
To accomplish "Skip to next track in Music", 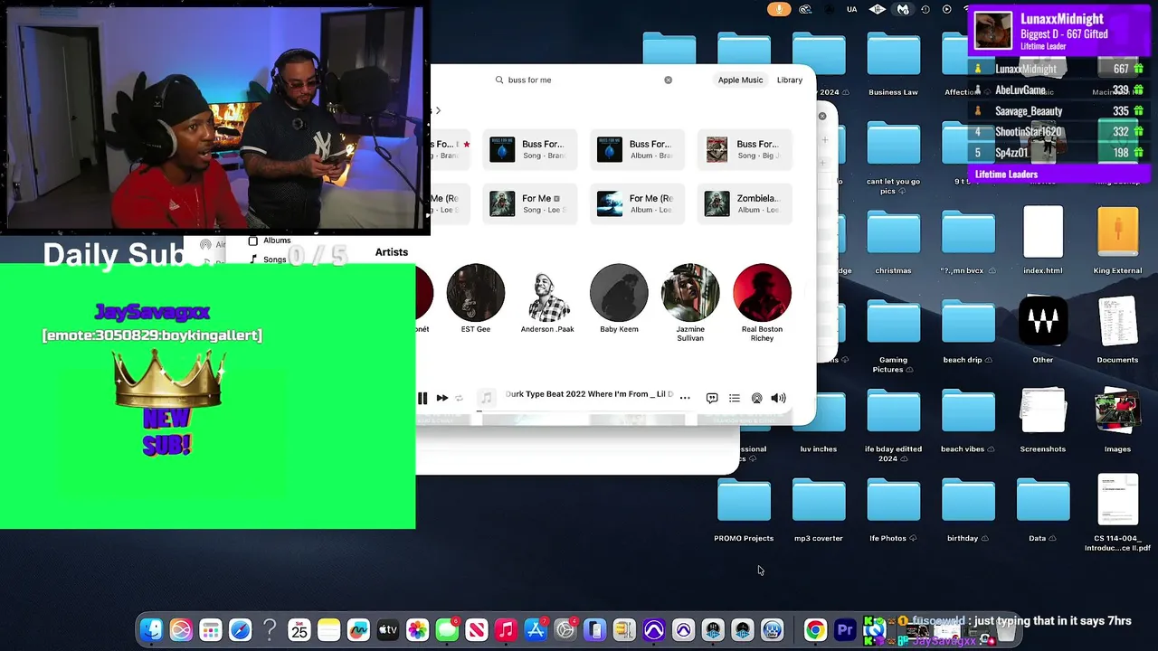I will (442, 398).
